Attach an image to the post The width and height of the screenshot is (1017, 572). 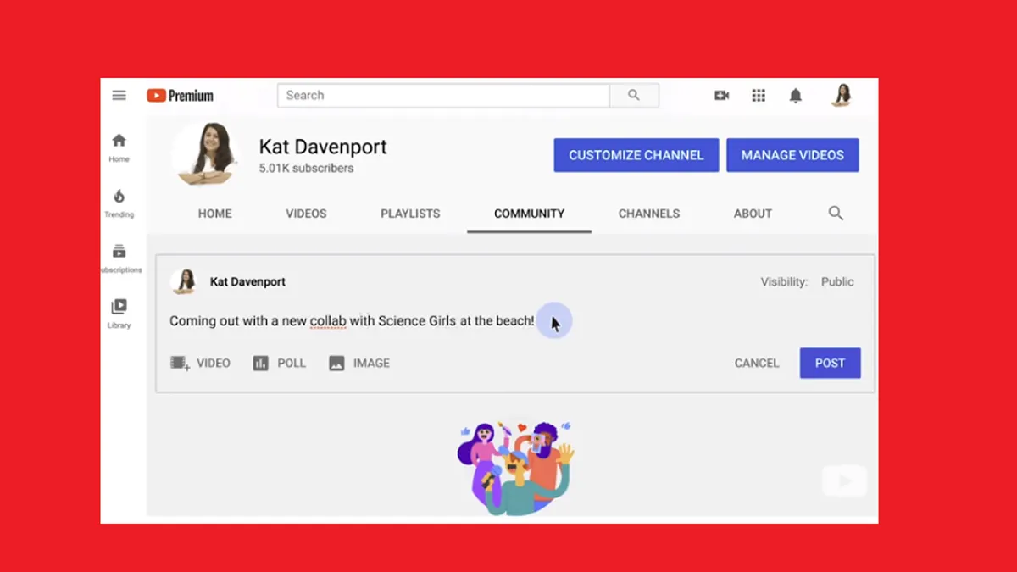click(359, 363)
